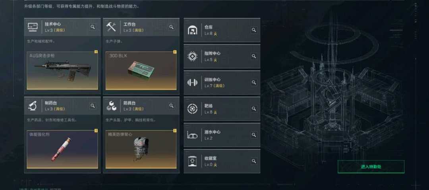Click the upgrade arrows beside 指挥中心 Lv.5

[215, 60]
